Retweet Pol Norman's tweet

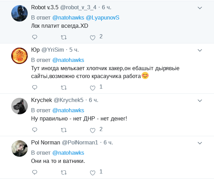coord(64,172)
